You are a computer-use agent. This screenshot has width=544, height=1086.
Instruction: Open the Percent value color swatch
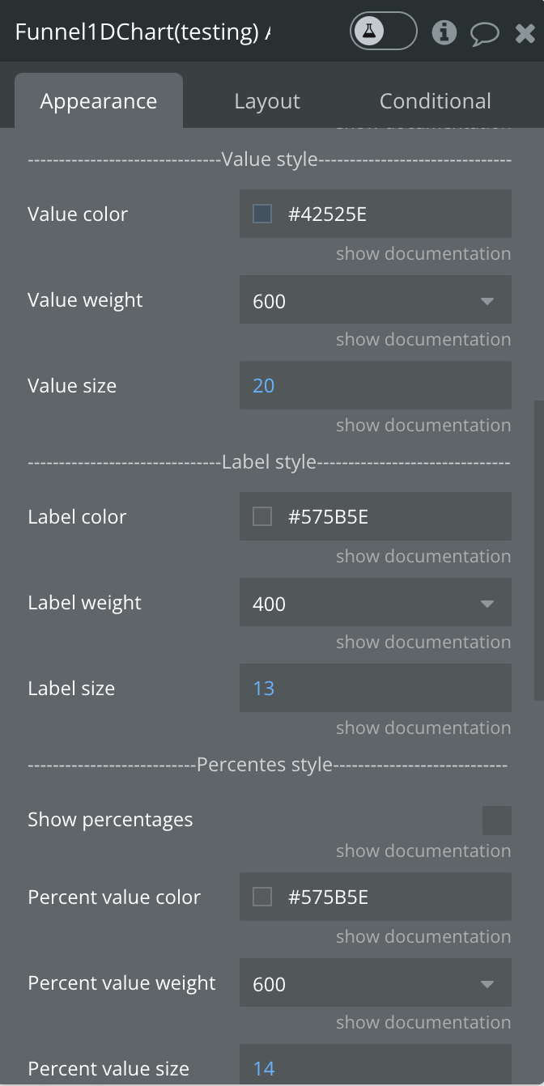[x=262, y=897]
